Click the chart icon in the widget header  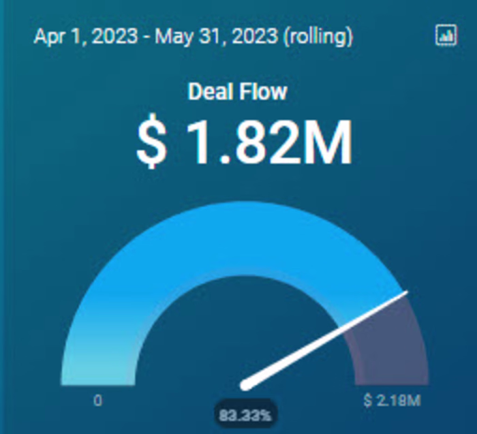(x=446, y=35)
